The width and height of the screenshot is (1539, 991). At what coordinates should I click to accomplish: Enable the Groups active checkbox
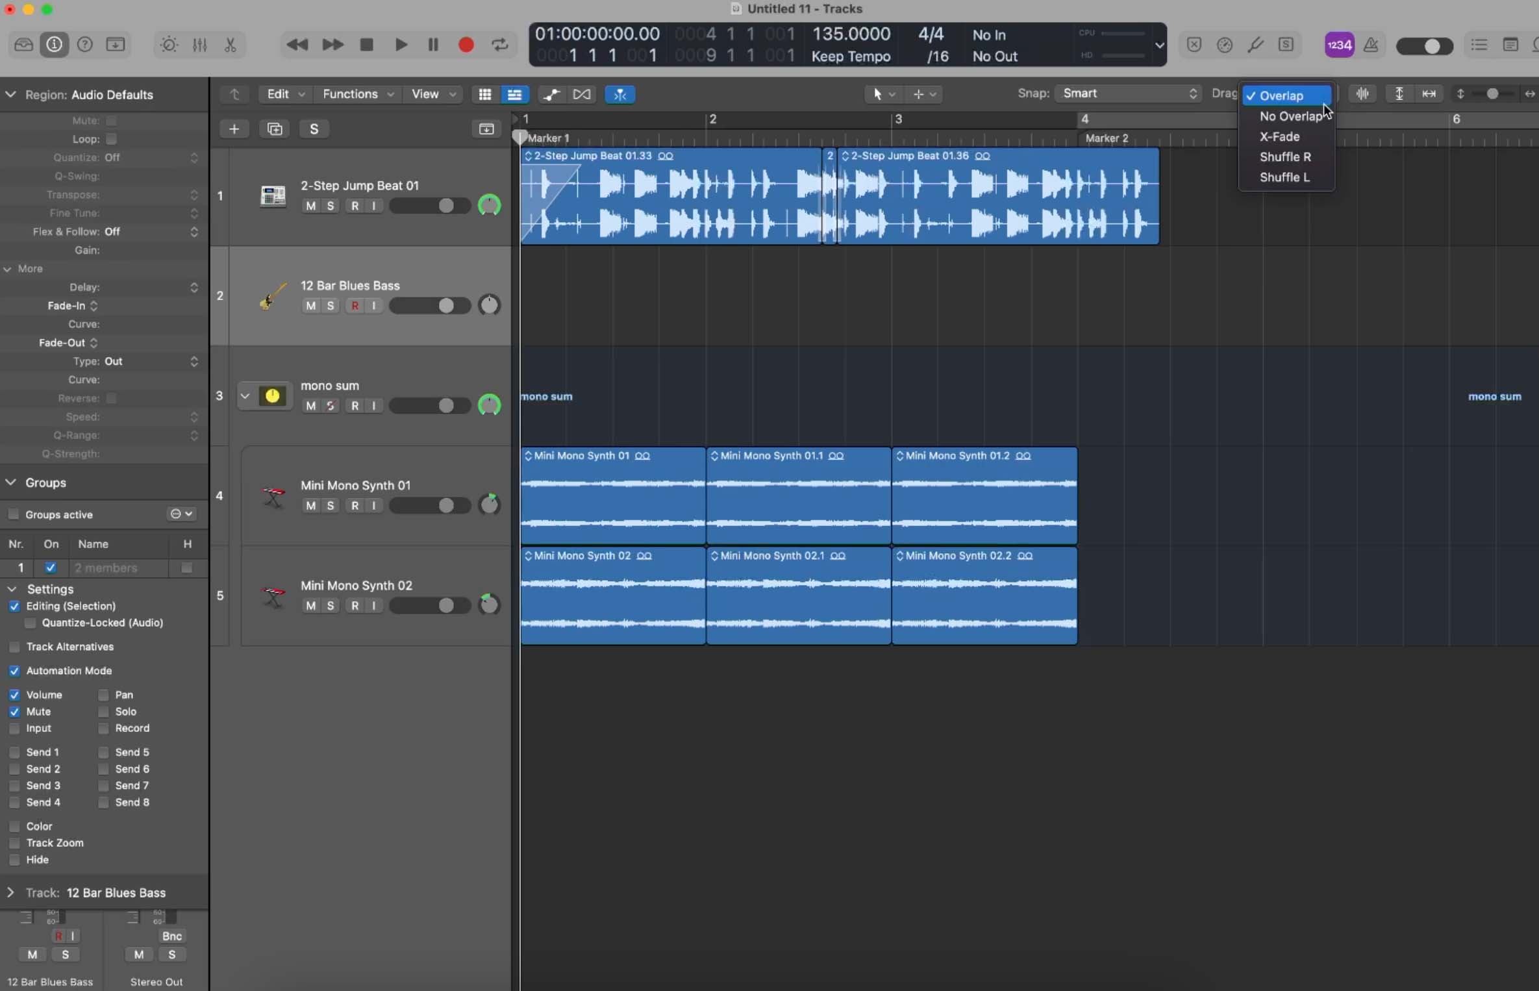(14, 514)
